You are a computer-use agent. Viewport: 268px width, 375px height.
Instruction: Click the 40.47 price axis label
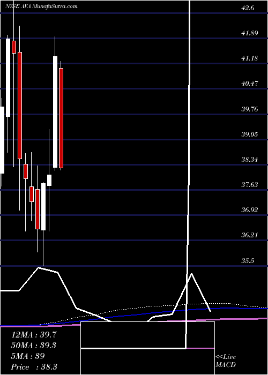pyautogui.click(x=249, y=84)
